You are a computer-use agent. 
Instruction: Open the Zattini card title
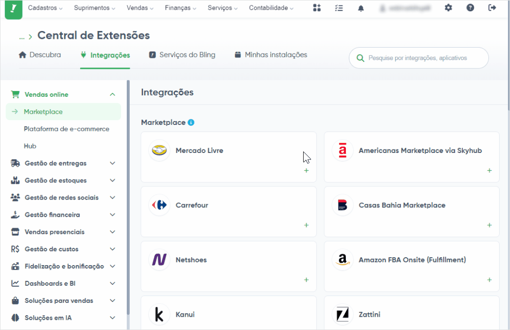point(369,314)
